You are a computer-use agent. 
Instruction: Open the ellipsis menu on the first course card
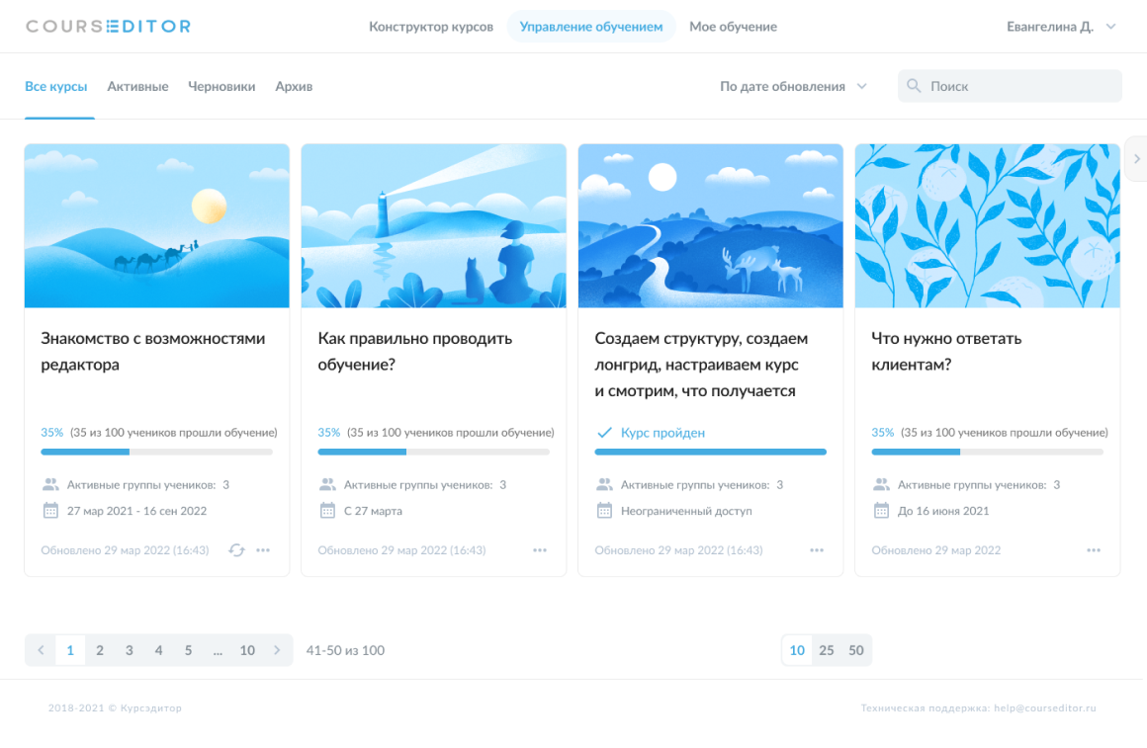click(263, 549)
